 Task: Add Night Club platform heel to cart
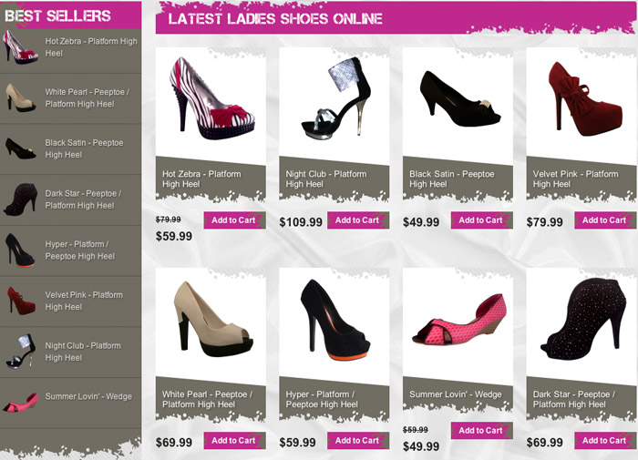click(x=358, y=220)
